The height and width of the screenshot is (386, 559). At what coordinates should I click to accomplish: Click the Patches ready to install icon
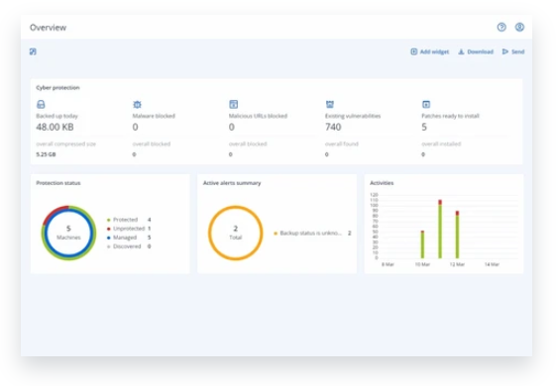click(x=426, y=104)
